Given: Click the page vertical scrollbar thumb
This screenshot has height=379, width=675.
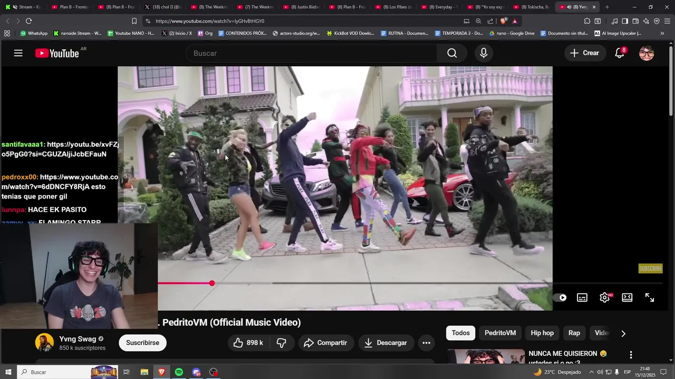Looking at the screenshot, I should coord(671,81).
